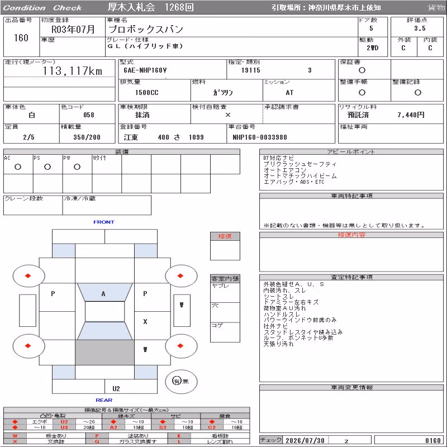Screen dimensions: 447x447
Task: Click designation number 19115
Action: pos(251,70)
